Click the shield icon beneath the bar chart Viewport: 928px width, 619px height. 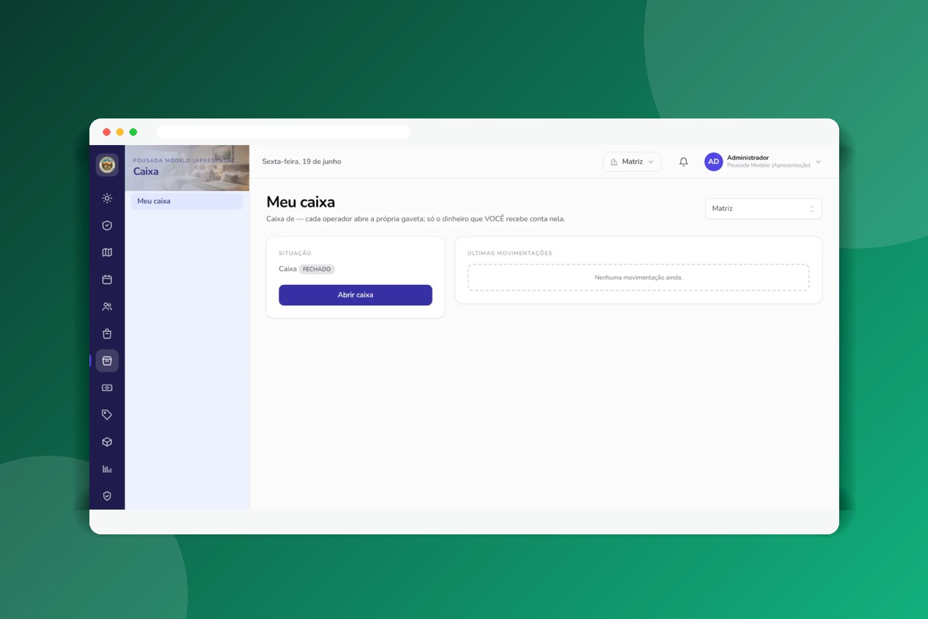[x=107, y=496]
